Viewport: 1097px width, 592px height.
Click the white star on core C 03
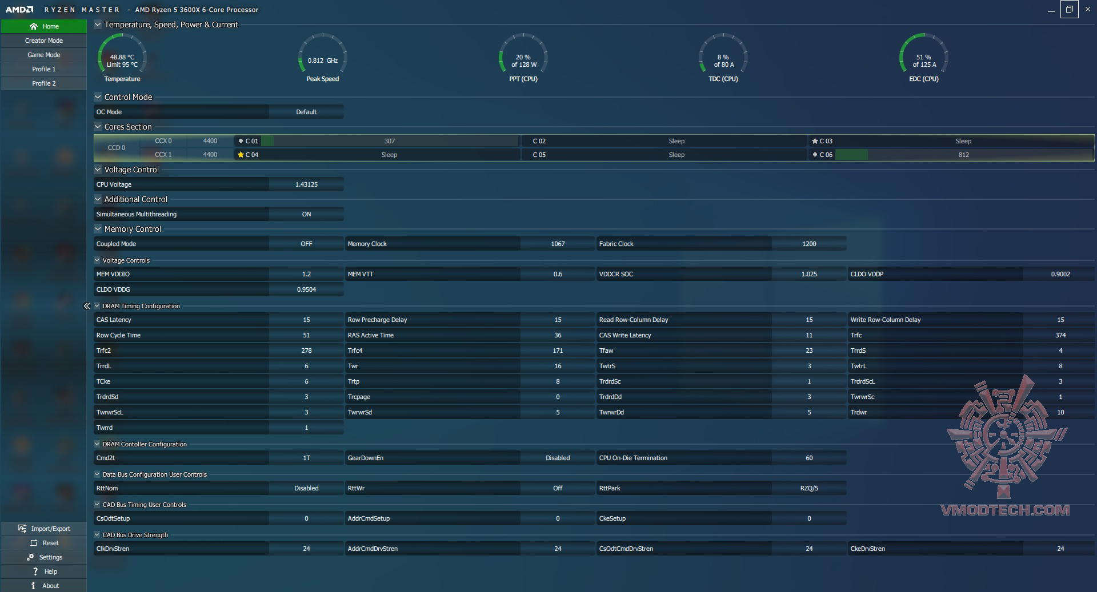pos(815,141)
